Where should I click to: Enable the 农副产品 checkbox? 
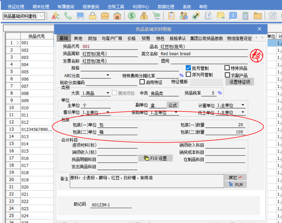(x=227, y=75)
